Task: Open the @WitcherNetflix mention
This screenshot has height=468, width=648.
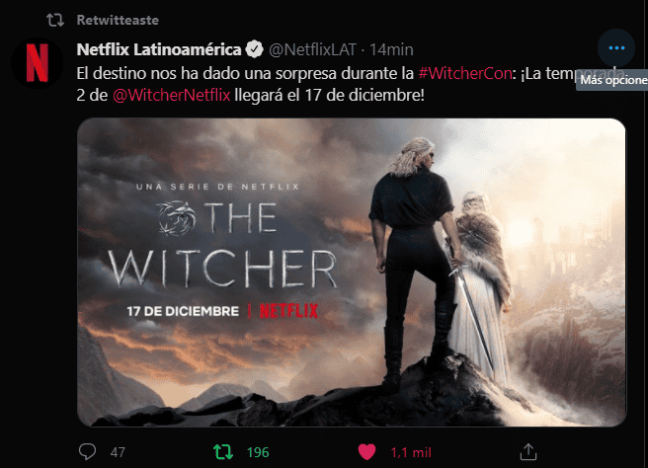Action: tap(172, 96)
